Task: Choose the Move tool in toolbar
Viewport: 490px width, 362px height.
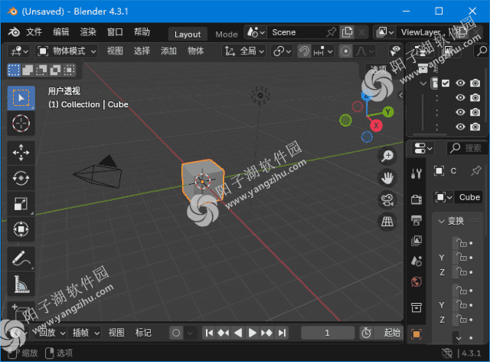Action: [x=21, y=153]
